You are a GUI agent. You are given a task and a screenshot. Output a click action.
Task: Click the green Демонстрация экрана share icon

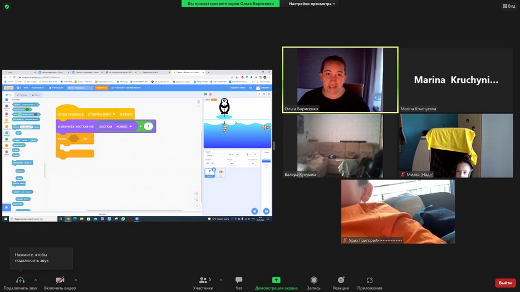276,280
